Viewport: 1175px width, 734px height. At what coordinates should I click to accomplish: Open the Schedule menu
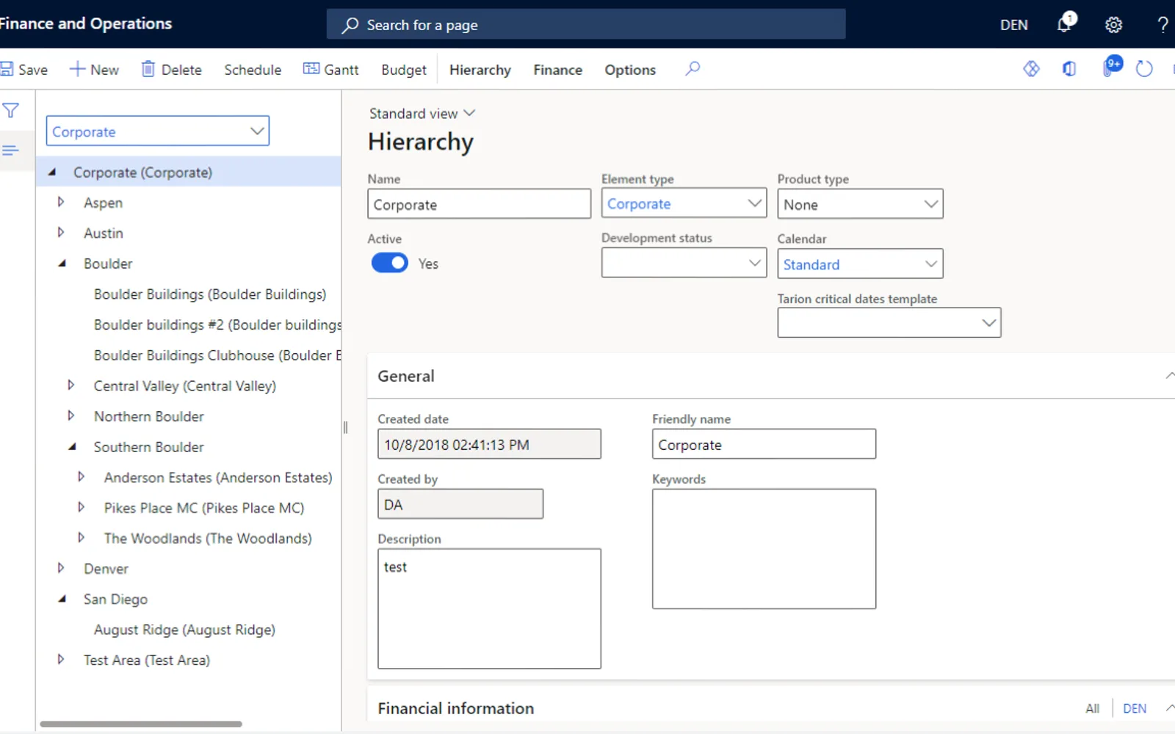253,70
